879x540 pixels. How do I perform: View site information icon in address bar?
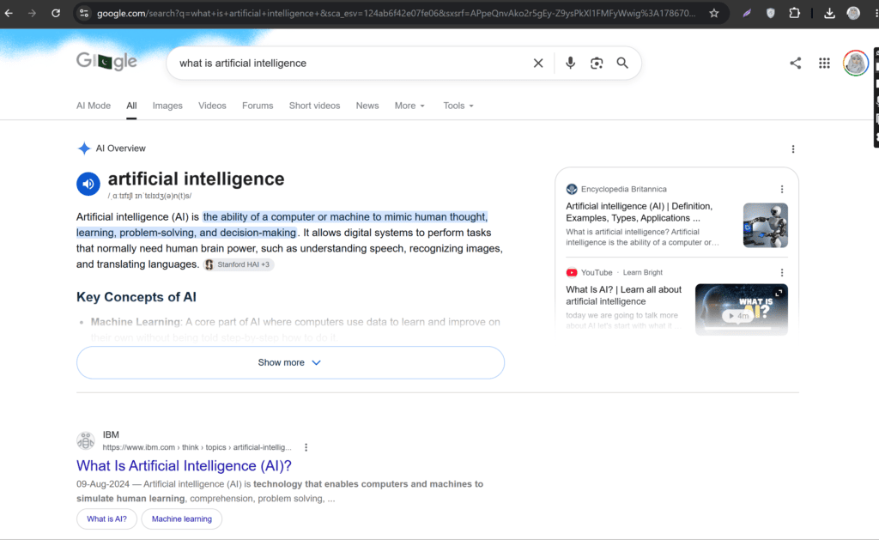point(84,13)
